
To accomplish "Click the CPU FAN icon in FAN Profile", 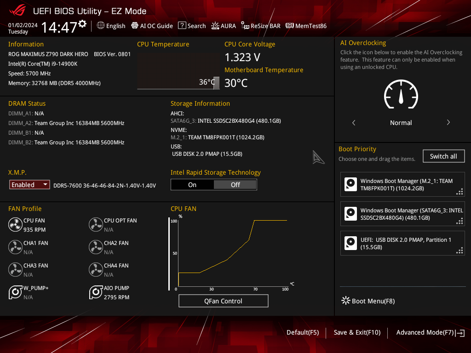I will [x=15, y=224].
